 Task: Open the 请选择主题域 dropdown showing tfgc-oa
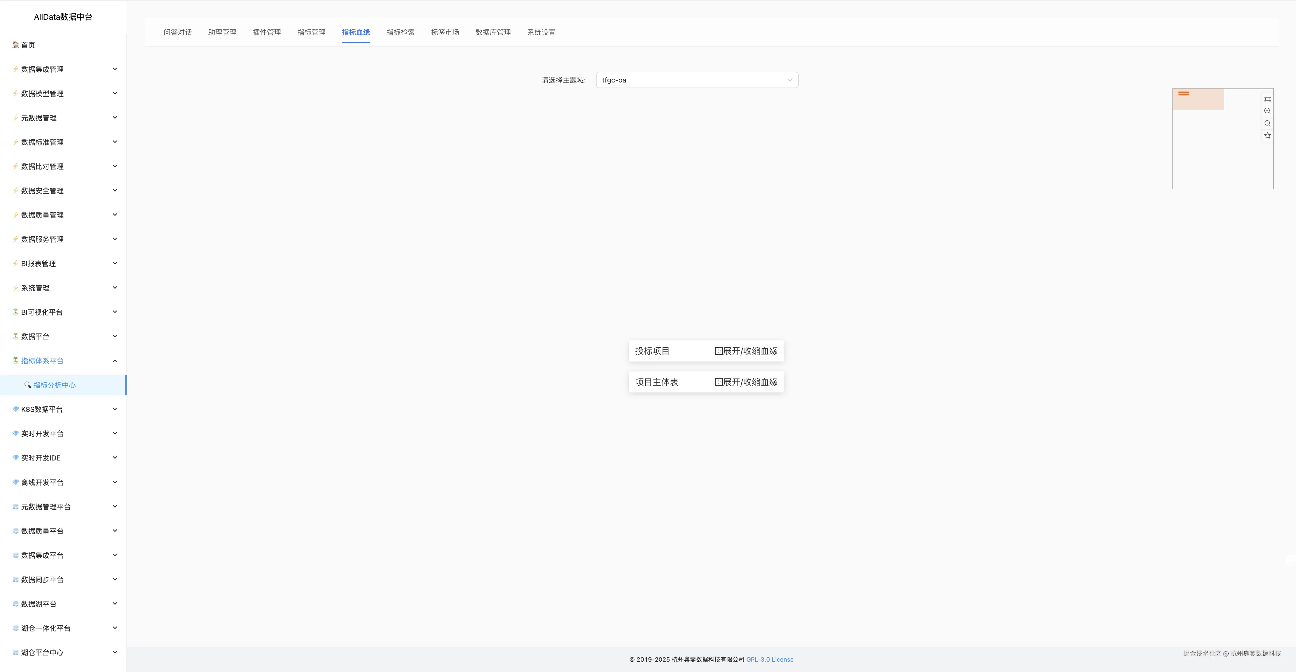(696, 80)
